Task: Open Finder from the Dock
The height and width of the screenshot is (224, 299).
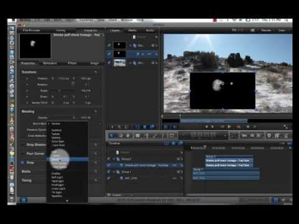Action: point(12,28)
